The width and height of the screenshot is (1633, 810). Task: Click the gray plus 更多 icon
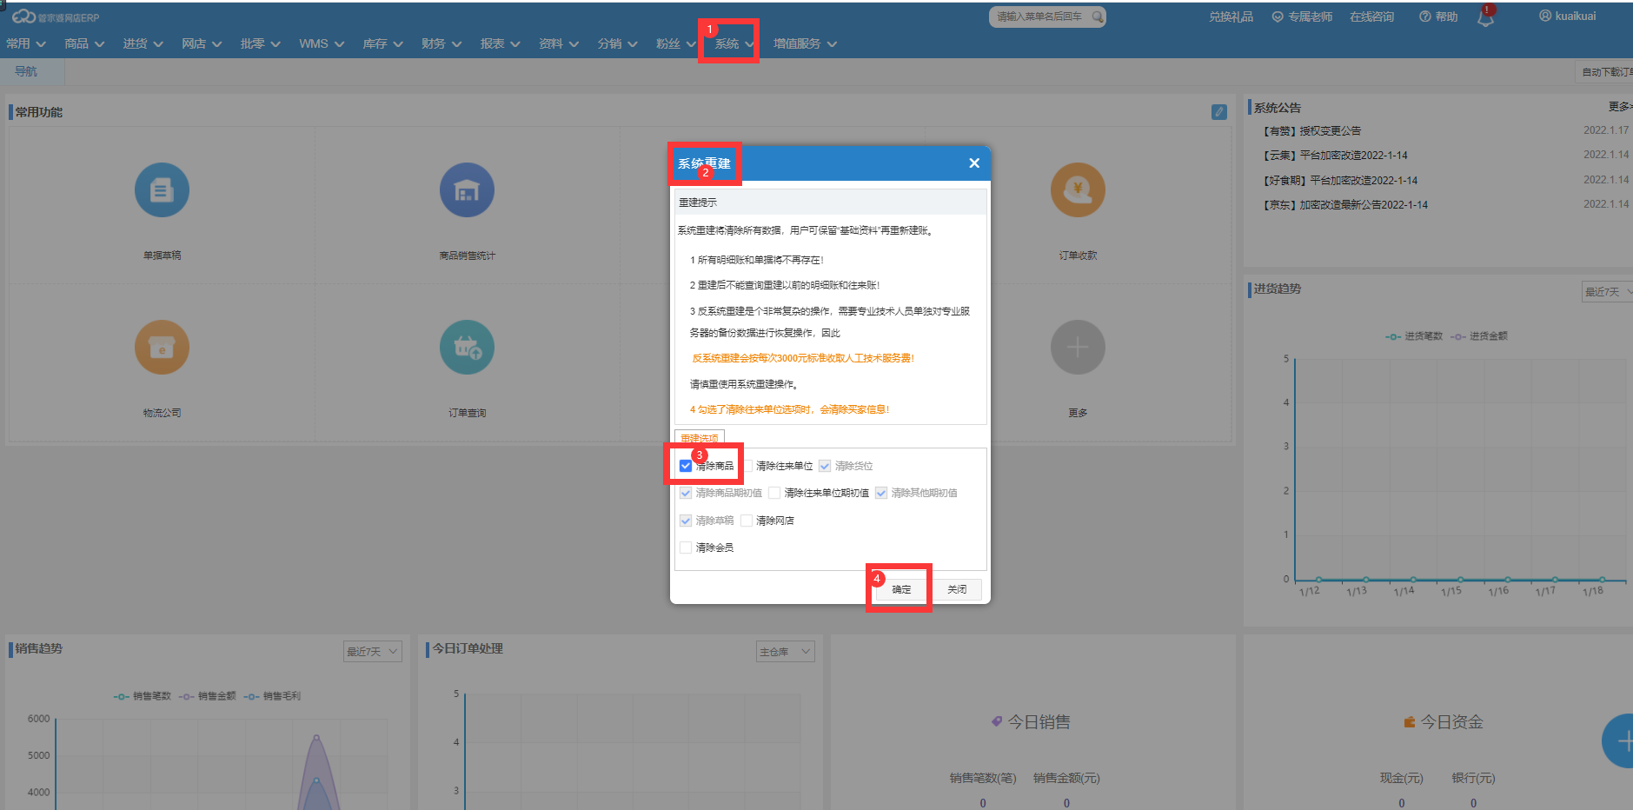pos(1078,348)
